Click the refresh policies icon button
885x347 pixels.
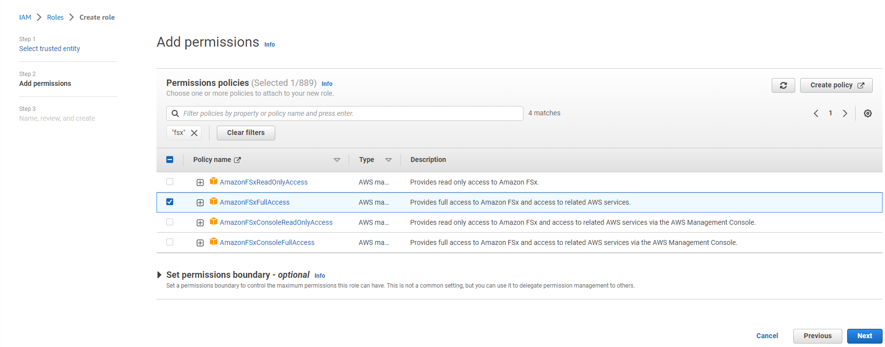click(x=783, y=85)
